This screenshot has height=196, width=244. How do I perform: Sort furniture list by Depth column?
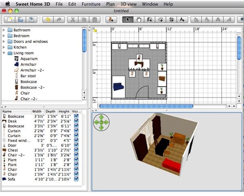[x=51, y=111]
